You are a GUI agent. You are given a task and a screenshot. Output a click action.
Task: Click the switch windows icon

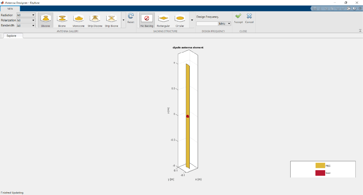coord(349,8)
